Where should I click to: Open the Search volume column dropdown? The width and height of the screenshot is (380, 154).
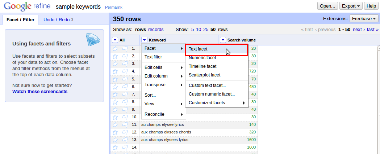[223, 40]
